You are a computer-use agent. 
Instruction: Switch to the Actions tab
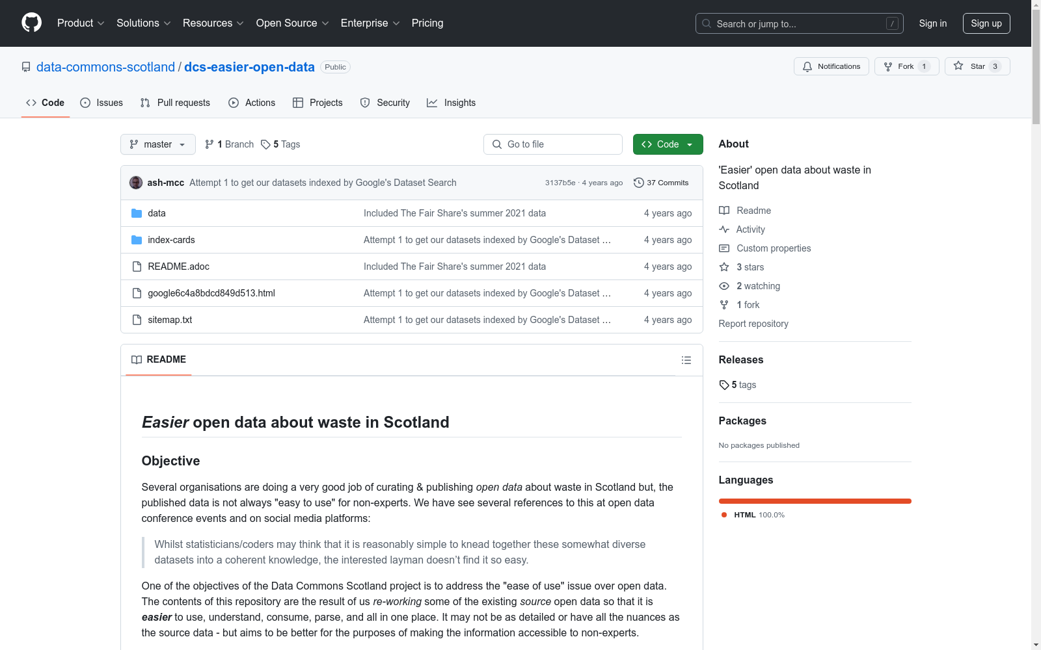pyautogui.click(x=252, y=103)
